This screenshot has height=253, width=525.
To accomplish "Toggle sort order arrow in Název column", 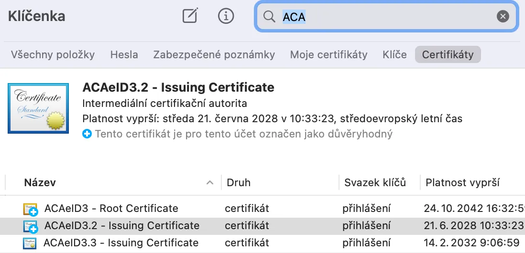I will [209, 183].
